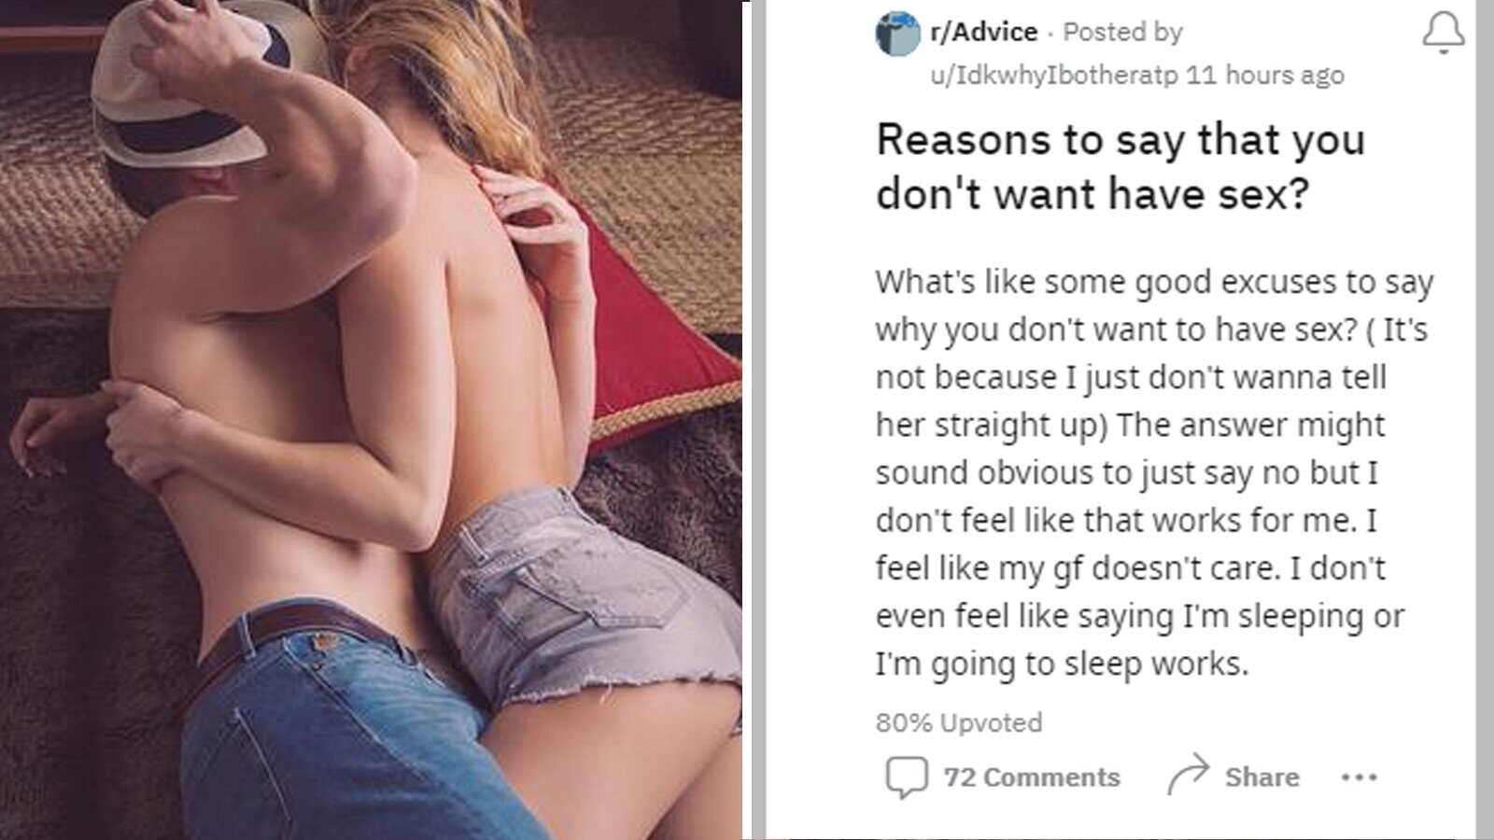Open the post title about reasons
The width and height of the screenshot is (1494, 840).
[1120, 167]
